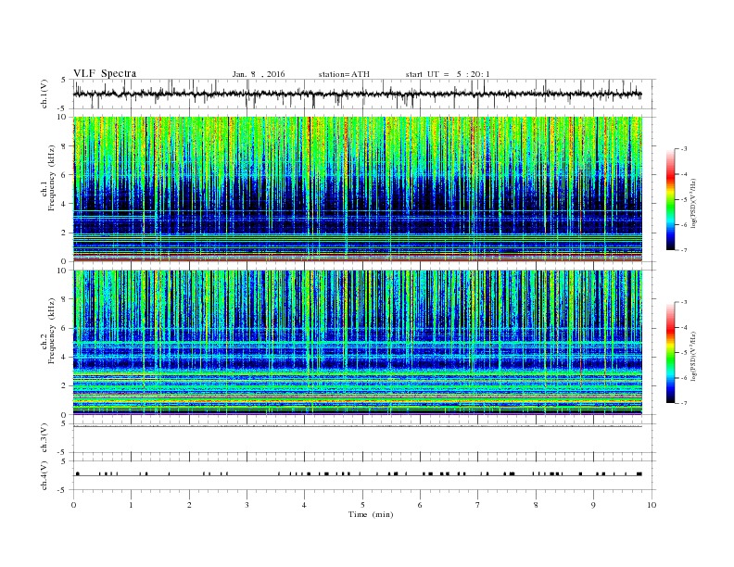This screenshot has width=734, height=567.
Task: Click the "ch.1 Frequency (kHz)" axis label
Action: [48, 178]
